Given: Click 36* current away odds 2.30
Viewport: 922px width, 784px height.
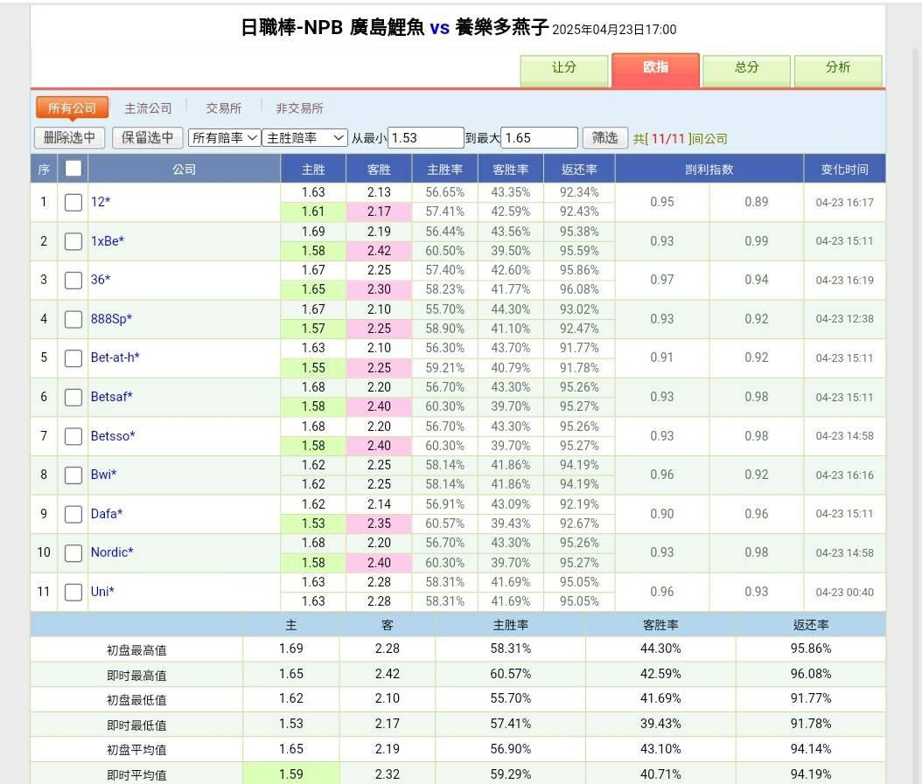Looking at the screenshot, I should (380, 290).
